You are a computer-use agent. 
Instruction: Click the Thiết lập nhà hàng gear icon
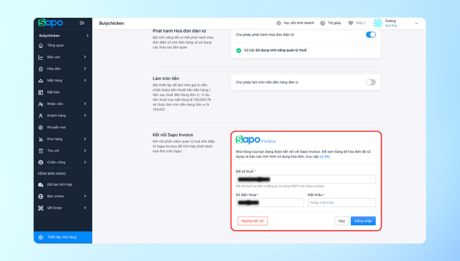point(41,237)
